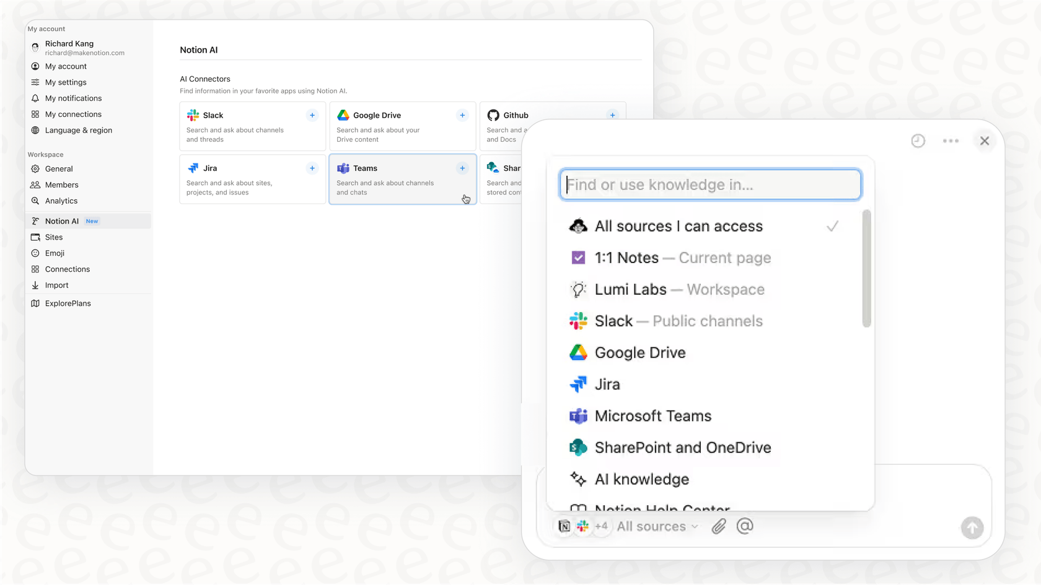Image resolution: width=1041 pixels, height=585 pixels.
Task: Open the chat history clock icon
Action: pos(918,141)
